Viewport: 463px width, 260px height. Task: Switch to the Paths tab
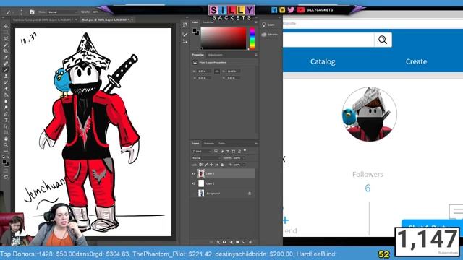[x=221, y=144]
